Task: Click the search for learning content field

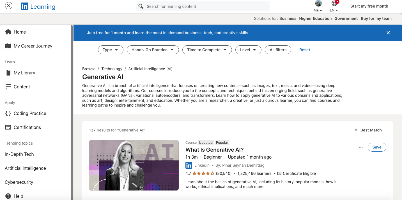Action: (203, 6)
